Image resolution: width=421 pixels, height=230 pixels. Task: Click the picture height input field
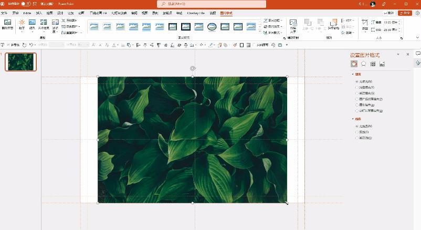point(391,22)
